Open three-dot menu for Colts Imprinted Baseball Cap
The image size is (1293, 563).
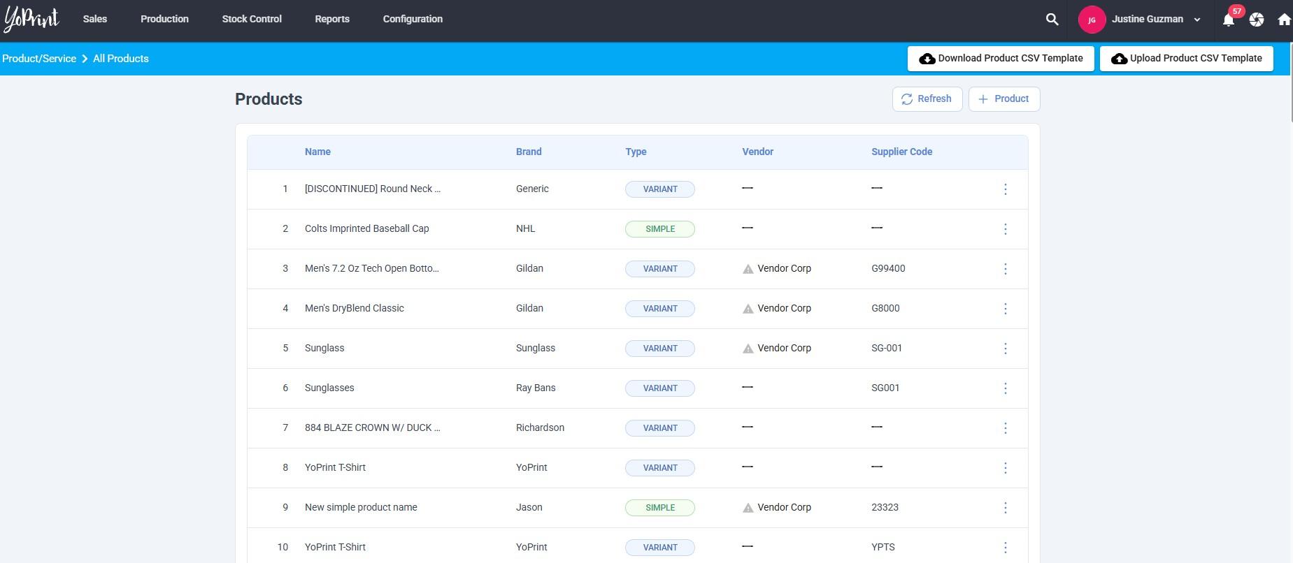[1005, 229]
